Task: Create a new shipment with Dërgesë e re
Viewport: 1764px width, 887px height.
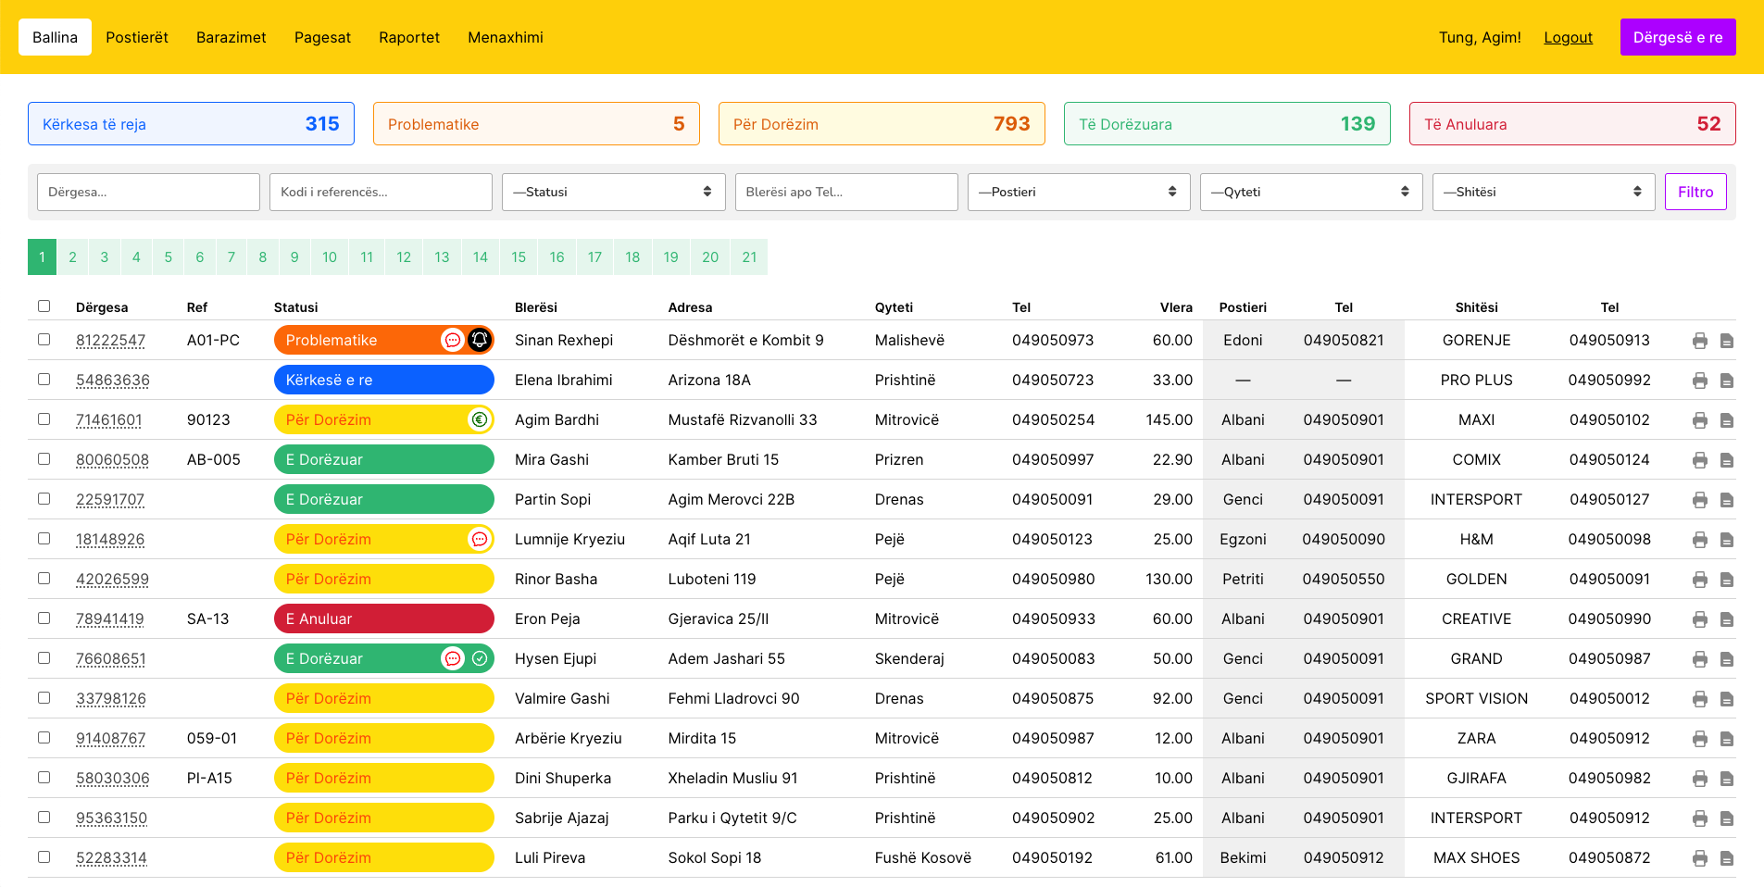Action: [1678, 37]
